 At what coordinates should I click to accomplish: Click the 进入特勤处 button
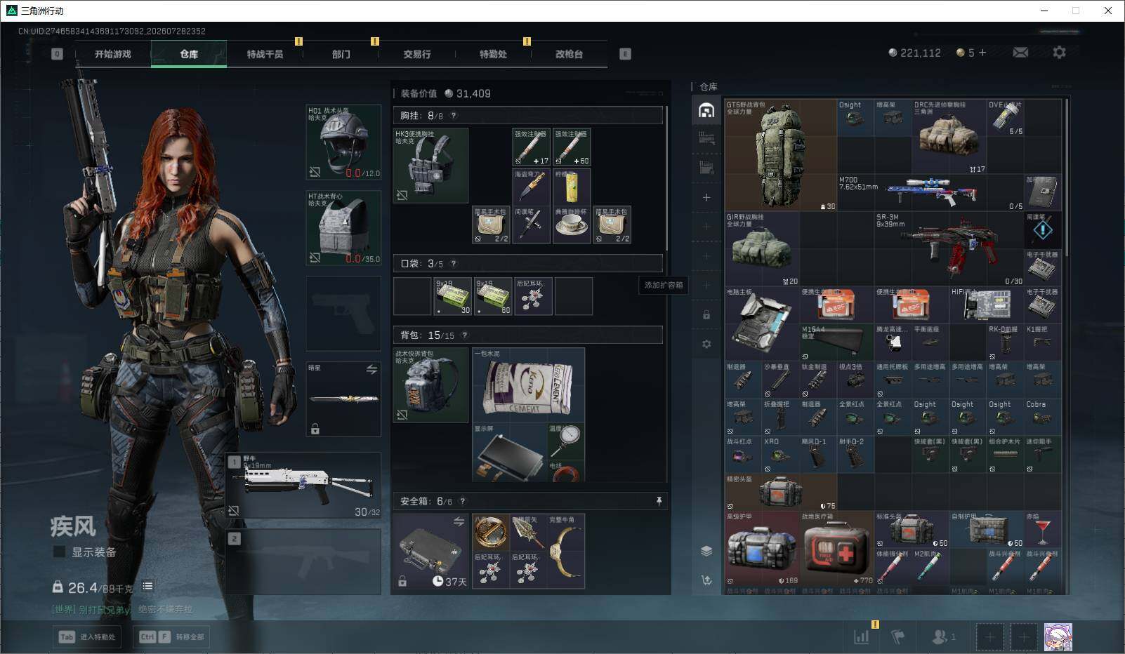(88, 636)
